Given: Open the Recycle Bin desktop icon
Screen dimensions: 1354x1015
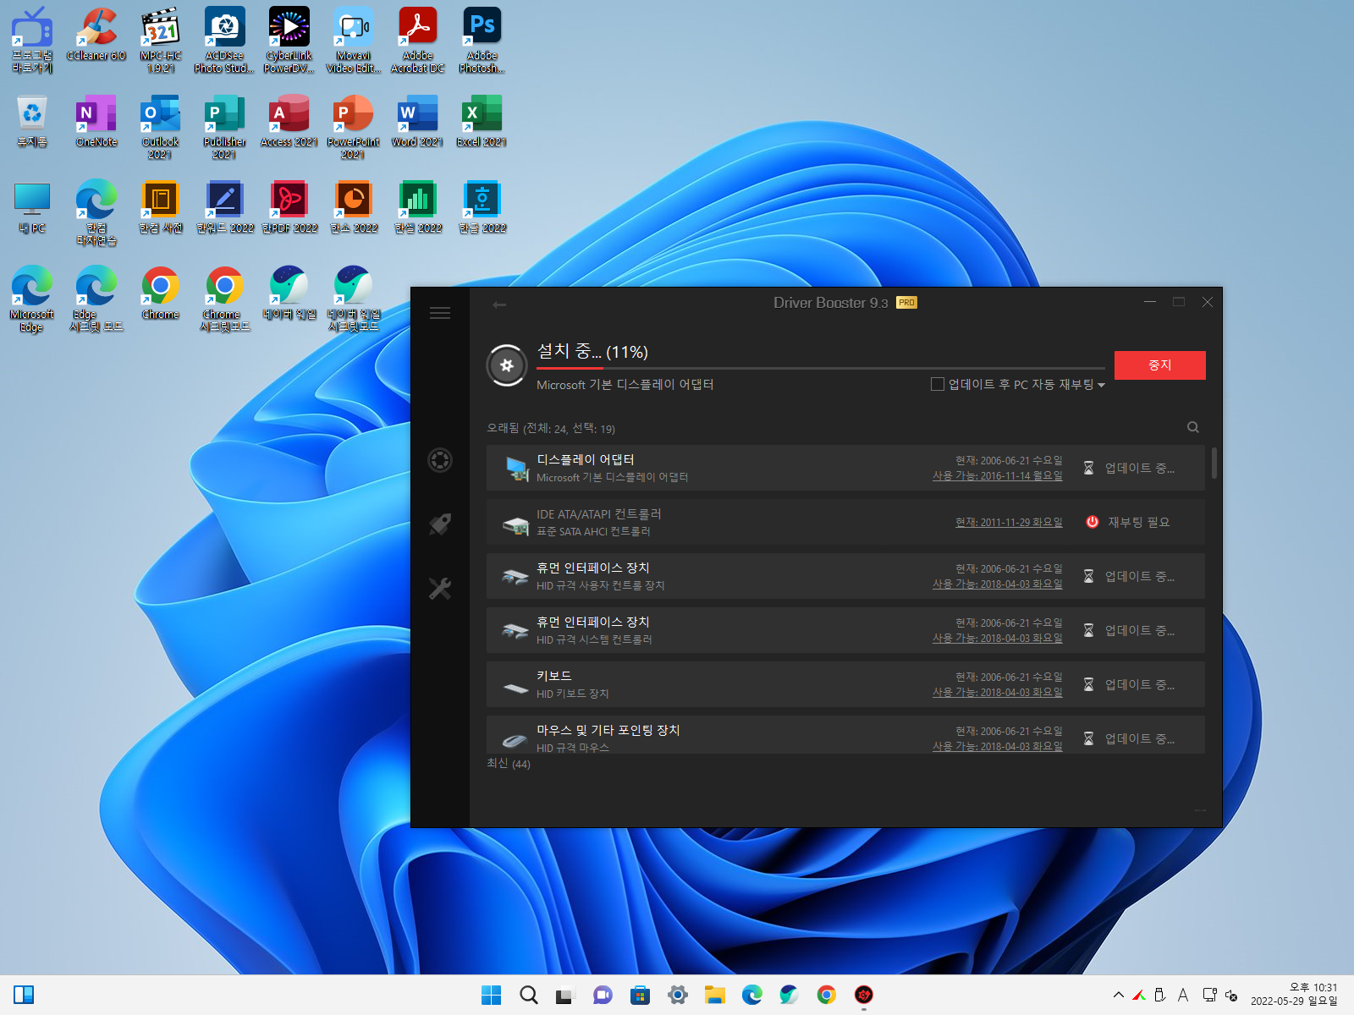Looking at the screenshot, I should pyautogui.click(x=32, y=121).
